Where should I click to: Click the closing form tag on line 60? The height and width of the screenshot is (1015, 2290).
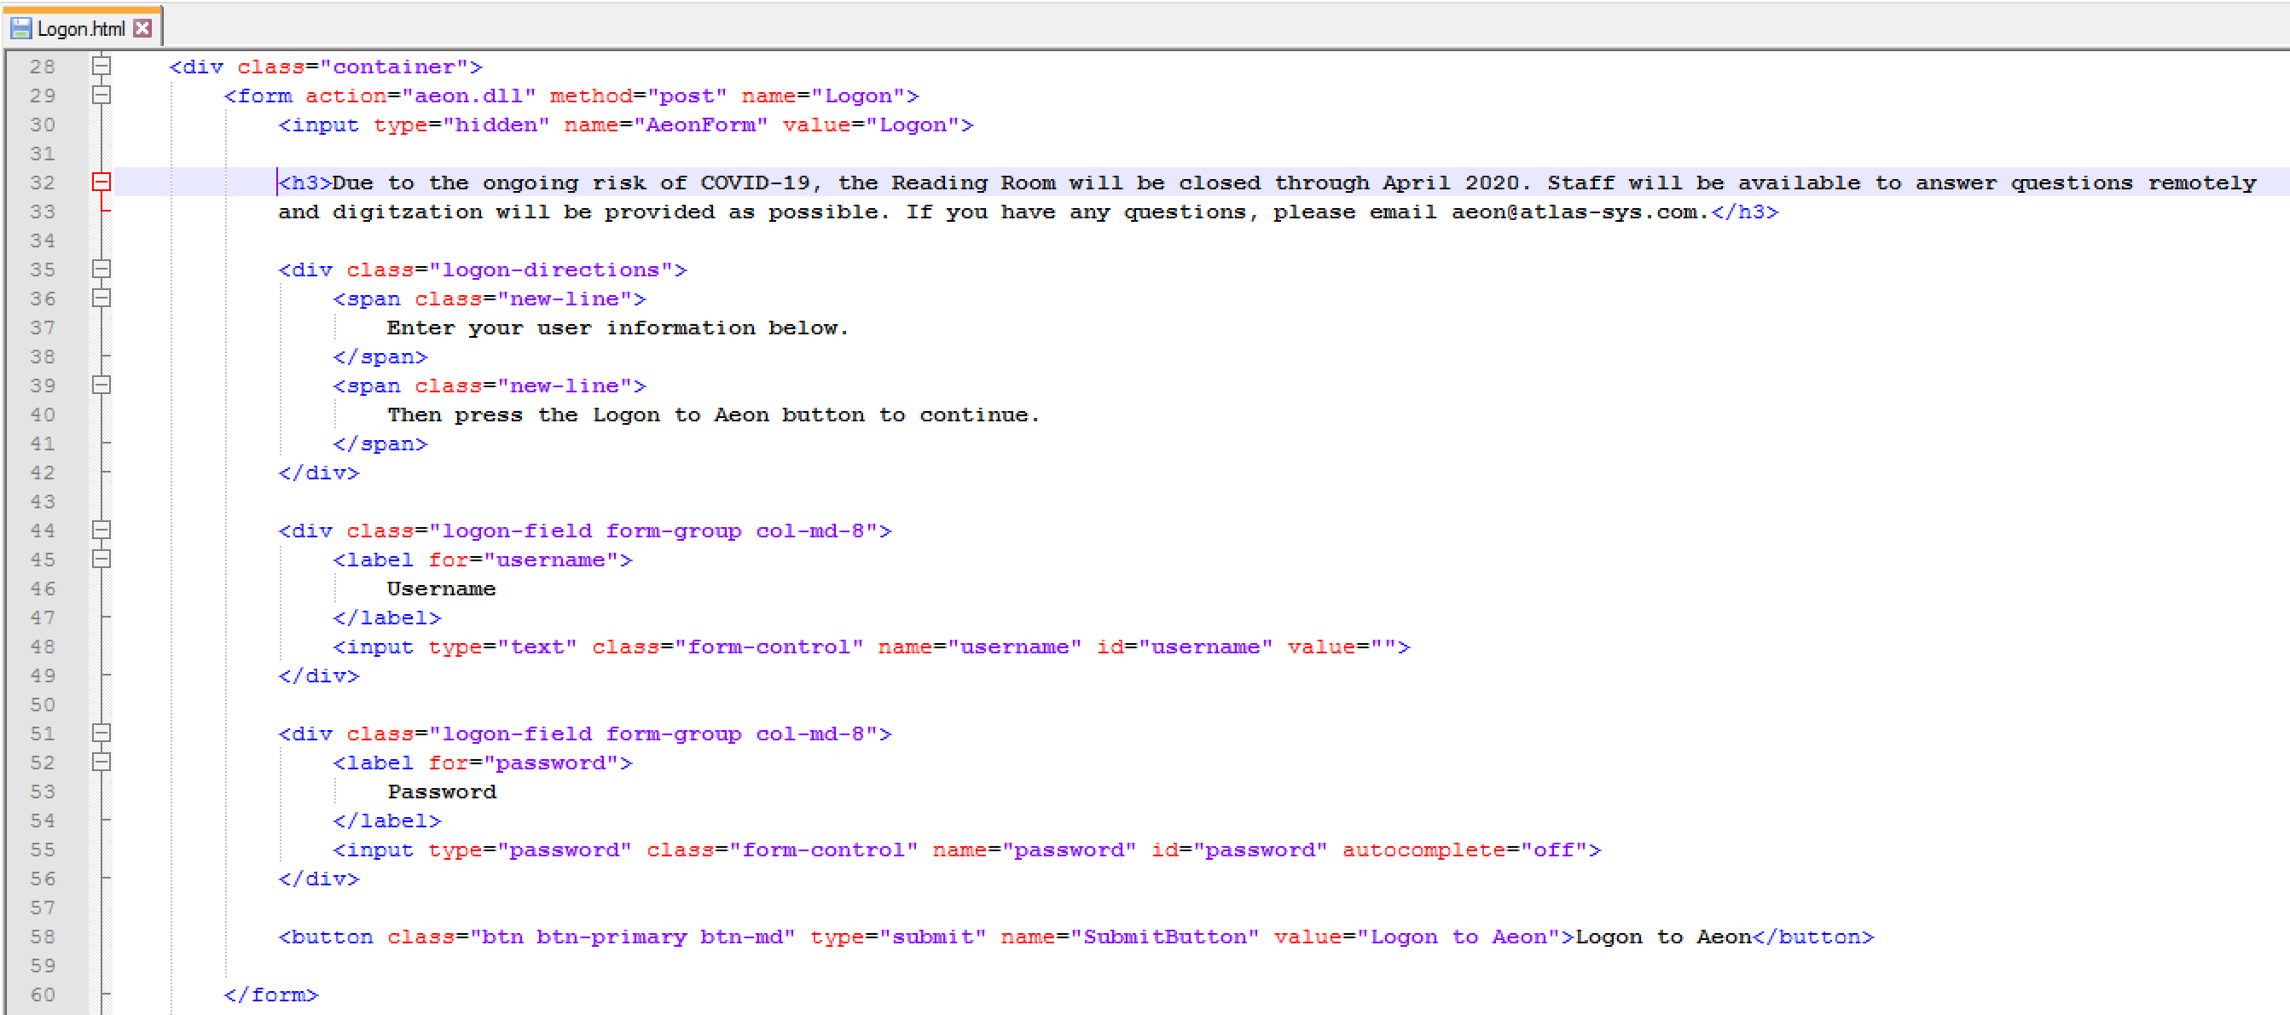[x=270, y=995]
